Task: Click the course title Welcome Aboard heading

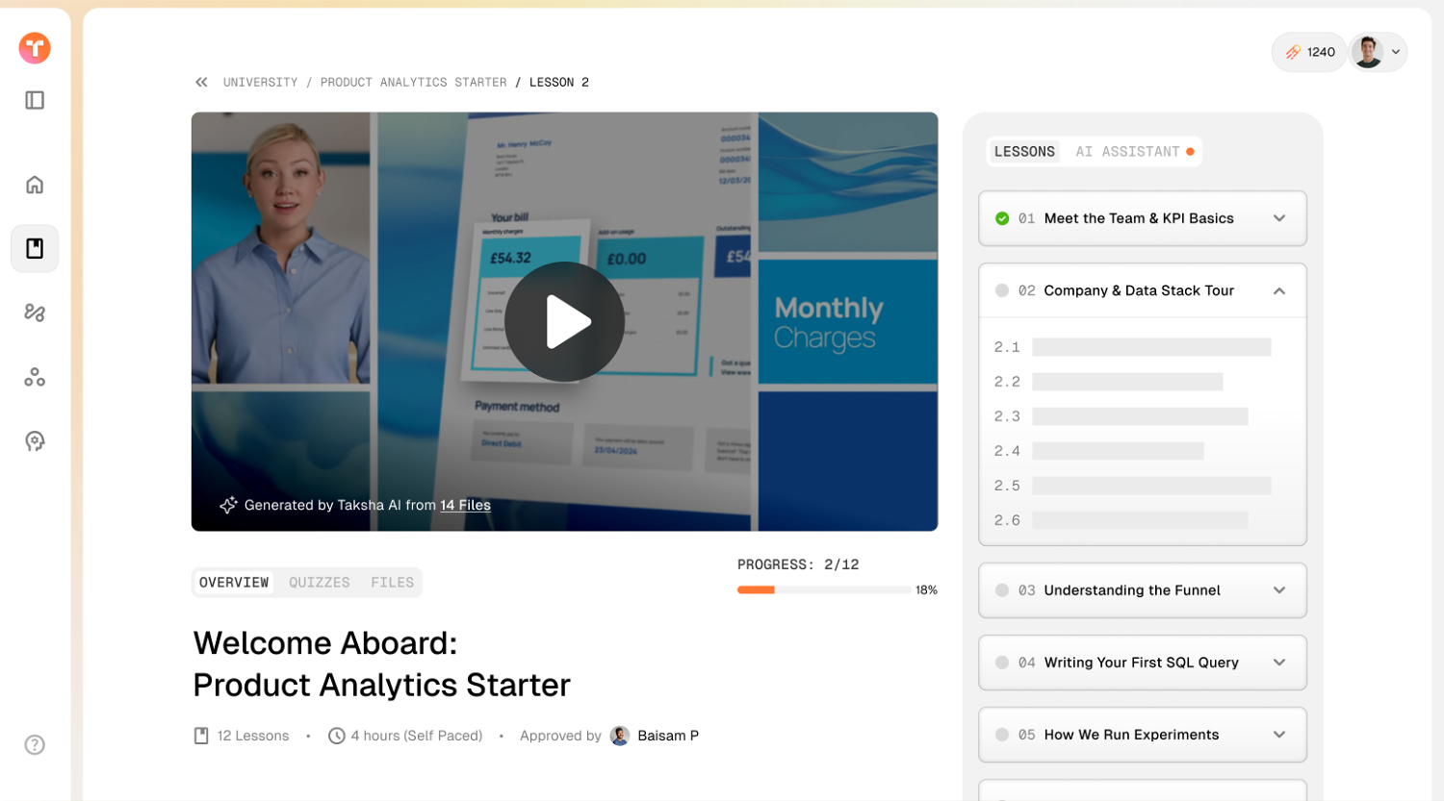Action: [x=381, y=663]
